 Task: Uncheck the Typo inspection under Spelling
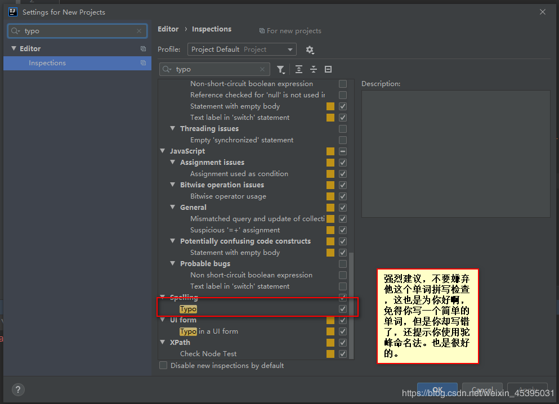[x=342, y=308]
